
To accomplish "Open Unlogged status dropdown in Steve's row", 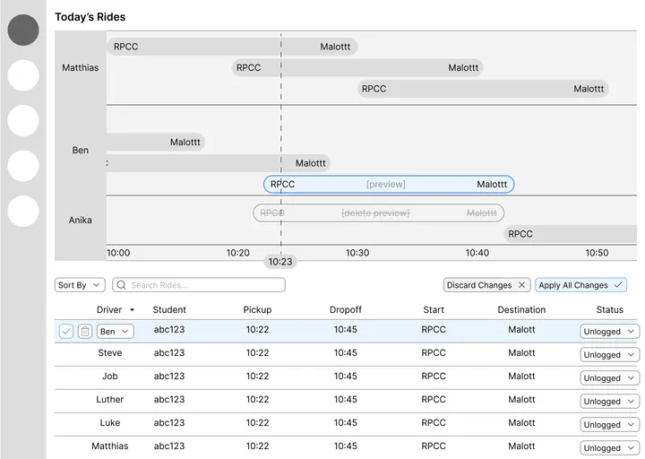I will tap(610, 355).
